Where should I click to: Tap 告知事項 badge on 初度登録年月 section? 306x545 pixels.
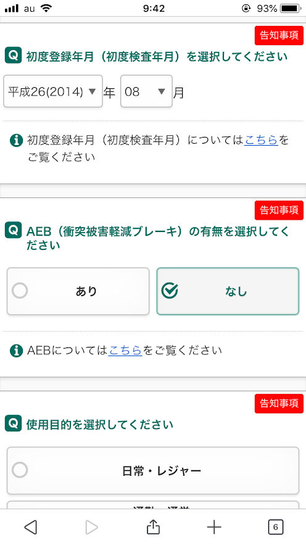(x=279, y=35)
